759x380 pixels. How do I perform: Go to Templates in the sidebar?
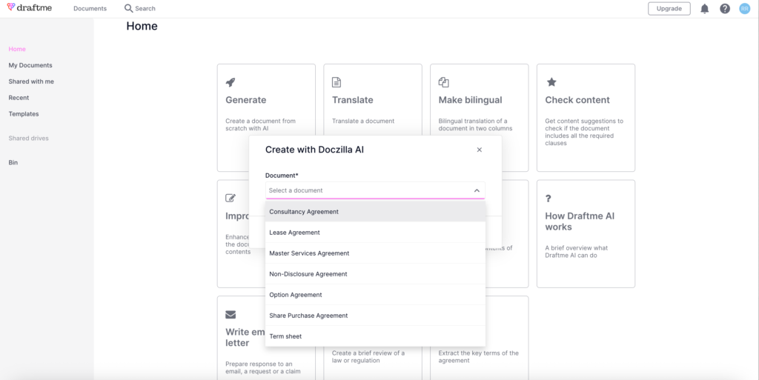(24, 114)
